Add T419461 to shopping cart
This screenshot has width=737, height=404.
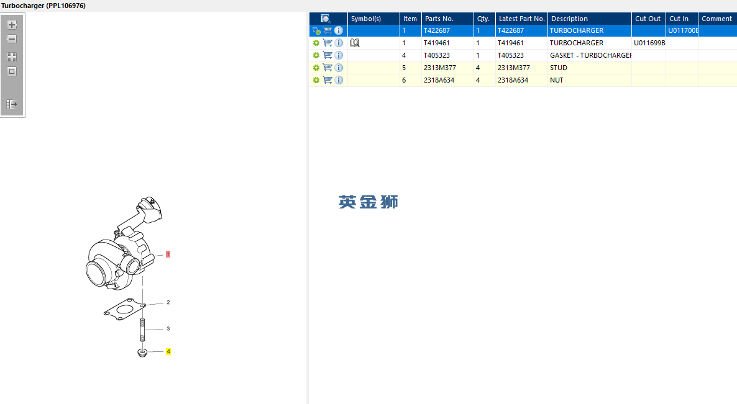pyautogui.click(x=327, y=43)
